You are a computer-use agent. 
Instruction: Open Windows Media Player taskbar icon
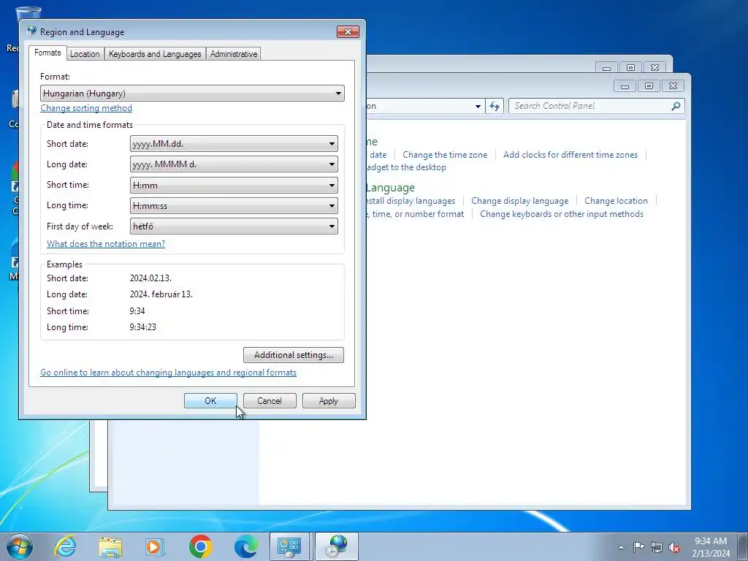click(x=155, y=546)
